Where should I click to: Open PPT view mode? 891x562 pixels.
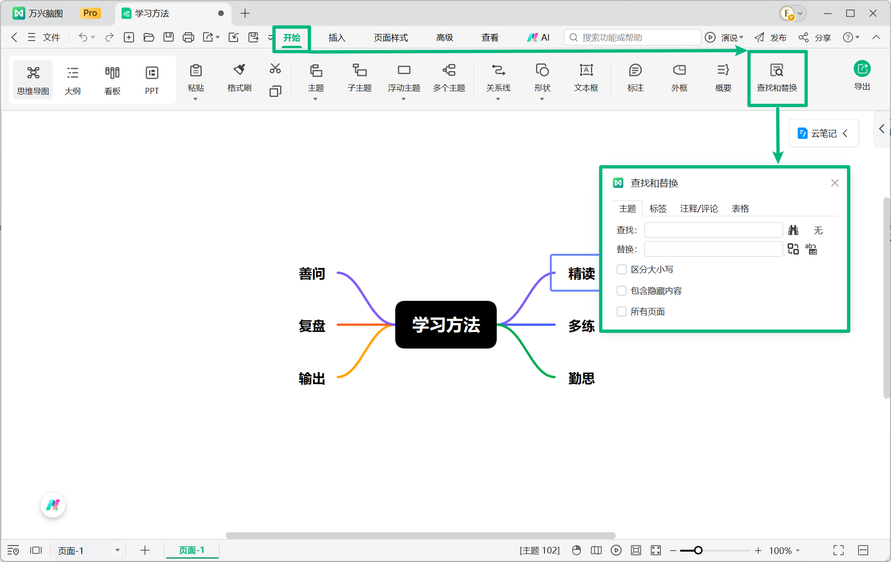pyautogui.click(x=152, y=80)
